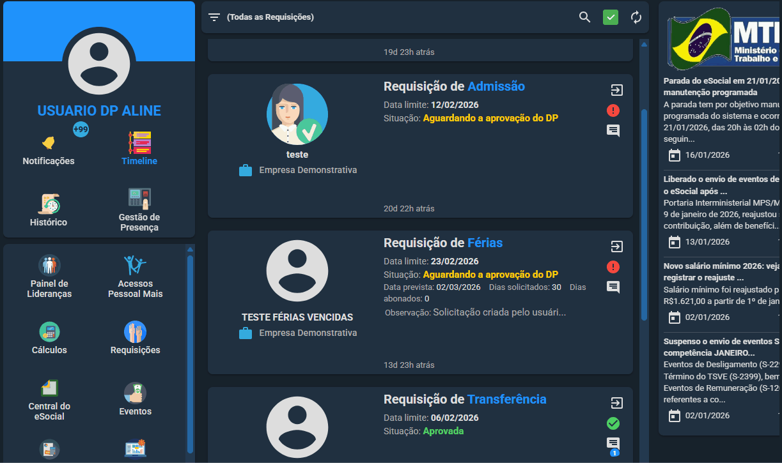
Task: Open news Suspenso o envio de eventos
Action: (x=723, y=347)
